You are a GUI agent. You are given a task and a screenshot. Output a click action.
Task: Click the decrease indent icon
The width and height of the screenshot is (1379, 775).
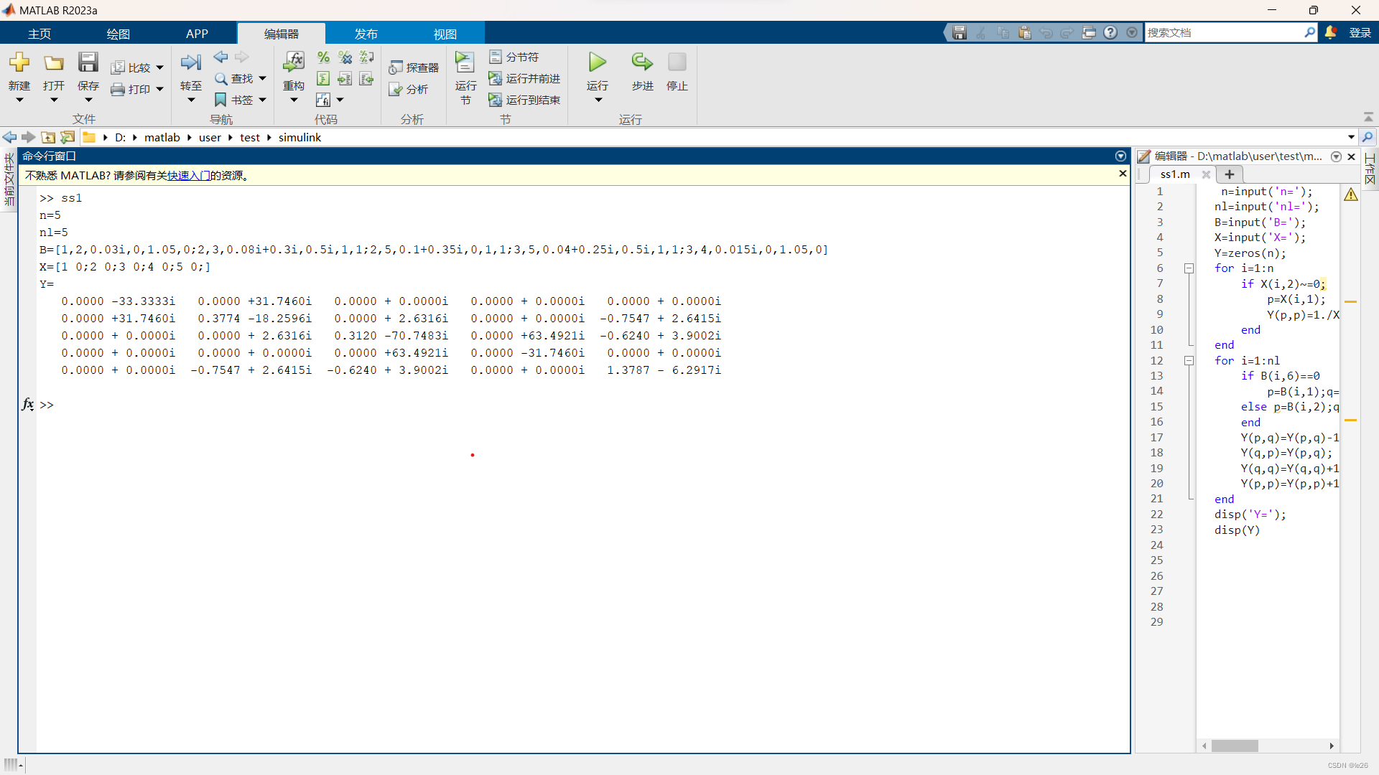(x=366, y=78)
